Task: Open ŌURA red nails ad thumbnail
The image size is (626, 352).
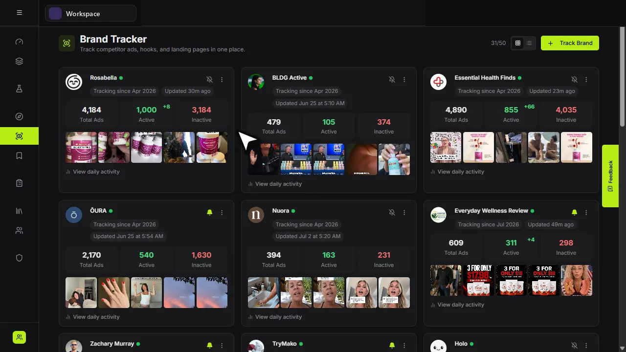Action: [x=114, y=293]
